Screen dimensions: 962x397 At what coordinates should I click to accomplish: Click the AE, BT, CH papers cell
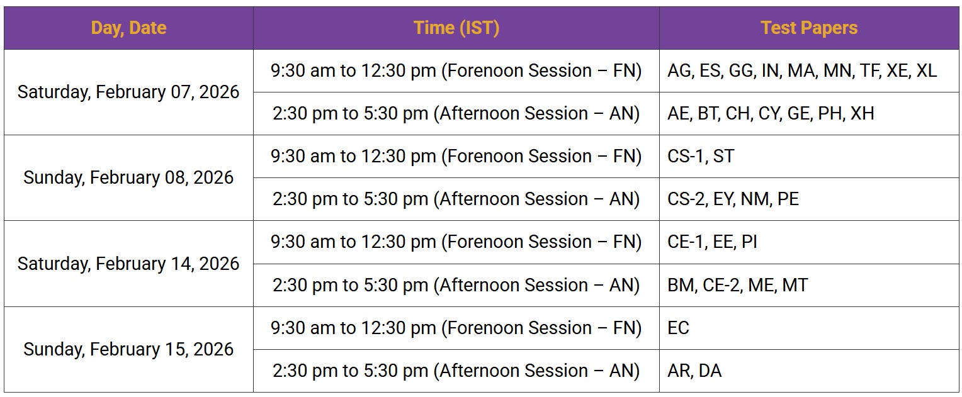[770, 113]
